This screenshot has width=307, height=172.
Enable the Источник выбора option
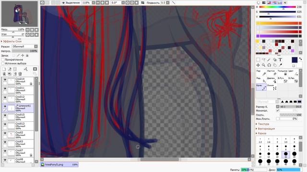click(3, 64)
